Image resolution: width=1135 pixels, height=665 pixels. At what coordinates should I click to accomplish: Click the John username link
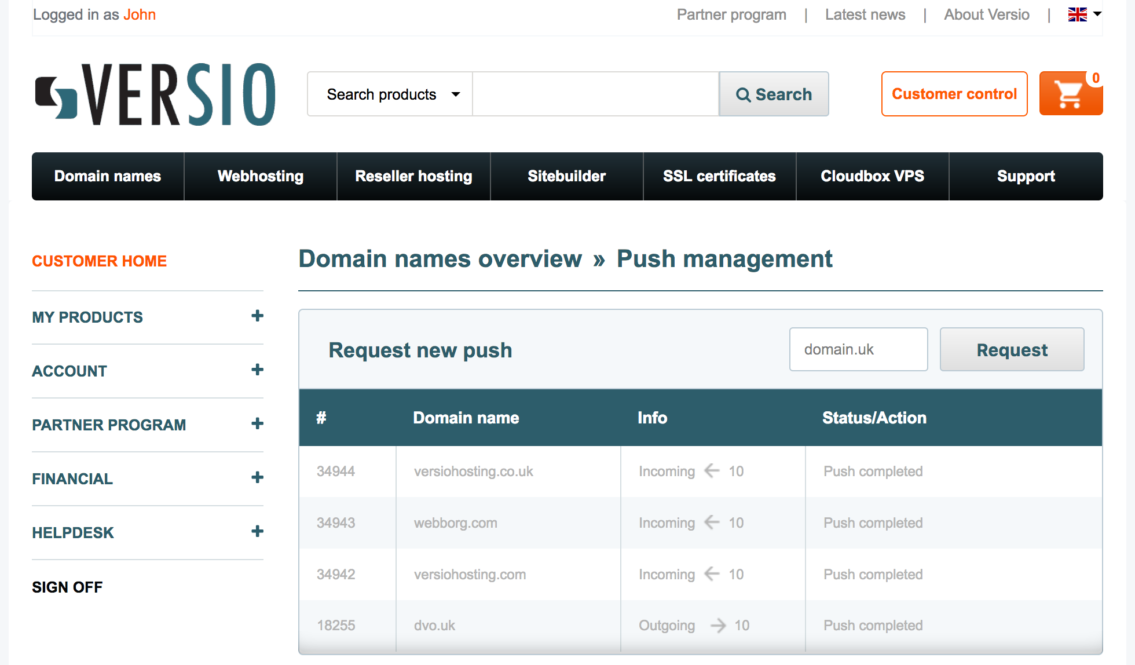pos(140,14)
